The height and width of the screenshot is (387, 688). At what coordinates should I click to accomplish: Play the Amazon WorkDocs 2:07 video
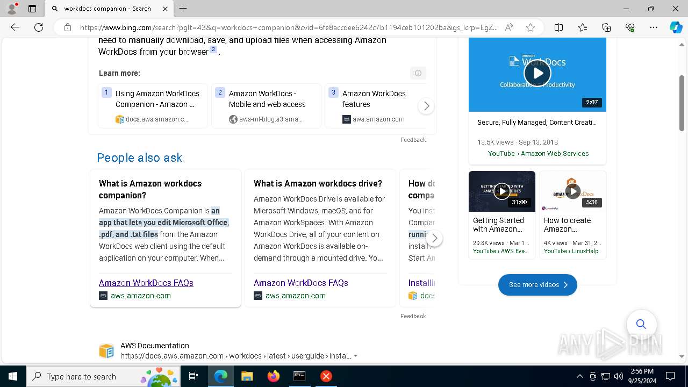coord(537,73)
